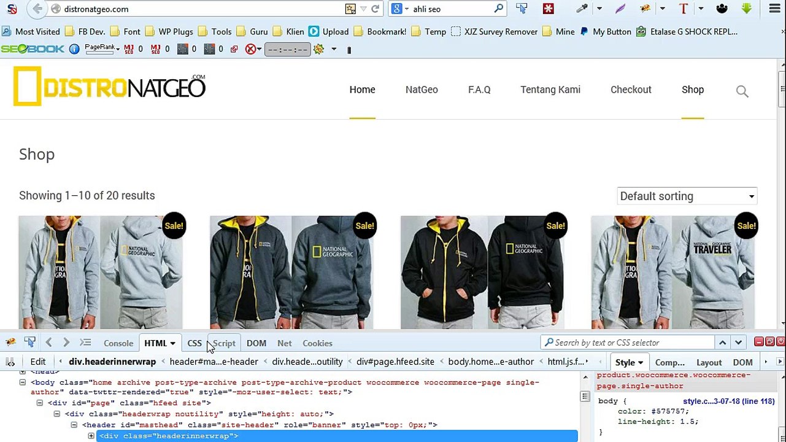Viewport: 786px width, 442px height.
Task: Switch to the main Firebug DOM tab
Action: pyautogui.click(x=256, y=343)
